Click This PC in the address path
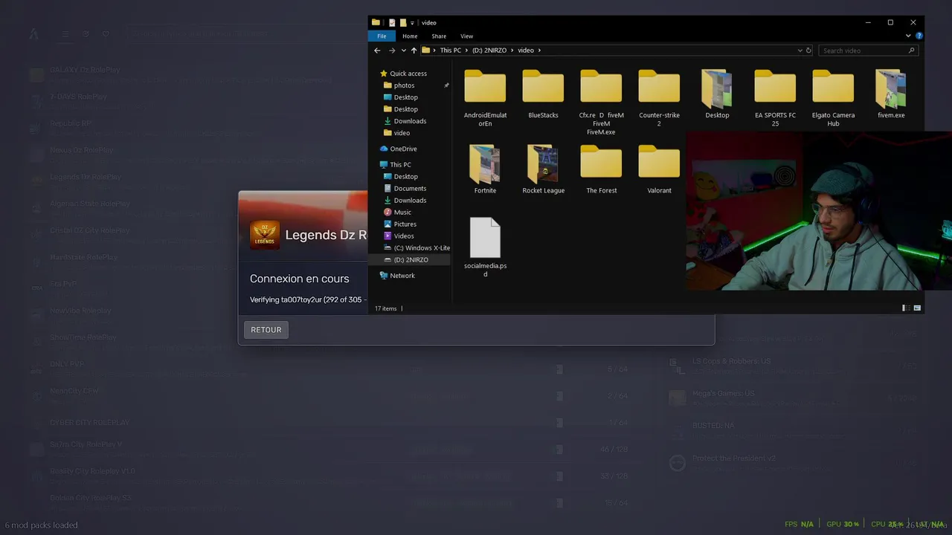Viewport: 952px width, 535px height. [x=450, y=51]
